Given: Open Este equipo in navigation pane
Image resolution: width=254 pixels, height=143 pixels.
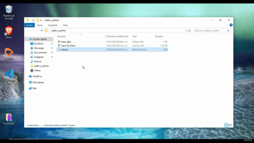Looking at the screenshot, I should click(x=38, y=82).
